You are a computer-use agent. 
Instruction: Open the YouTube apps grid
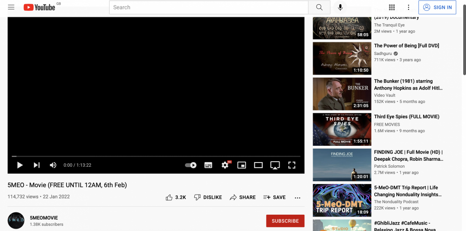coord(392,7)
